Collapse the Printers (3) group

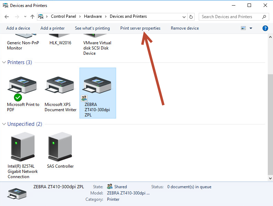(x=4, y=62)
